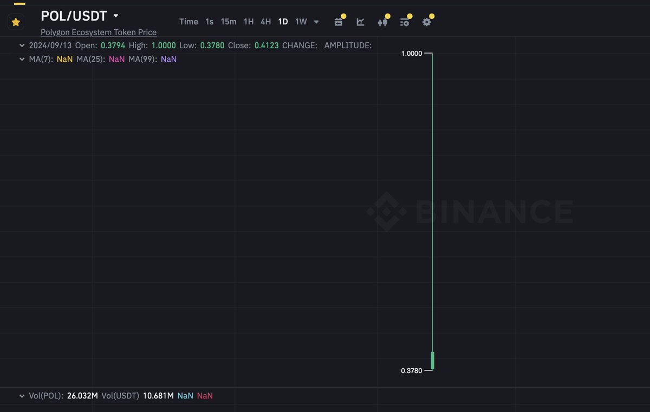
Task: Open the candlestick chart type icon
Action: 382,22
